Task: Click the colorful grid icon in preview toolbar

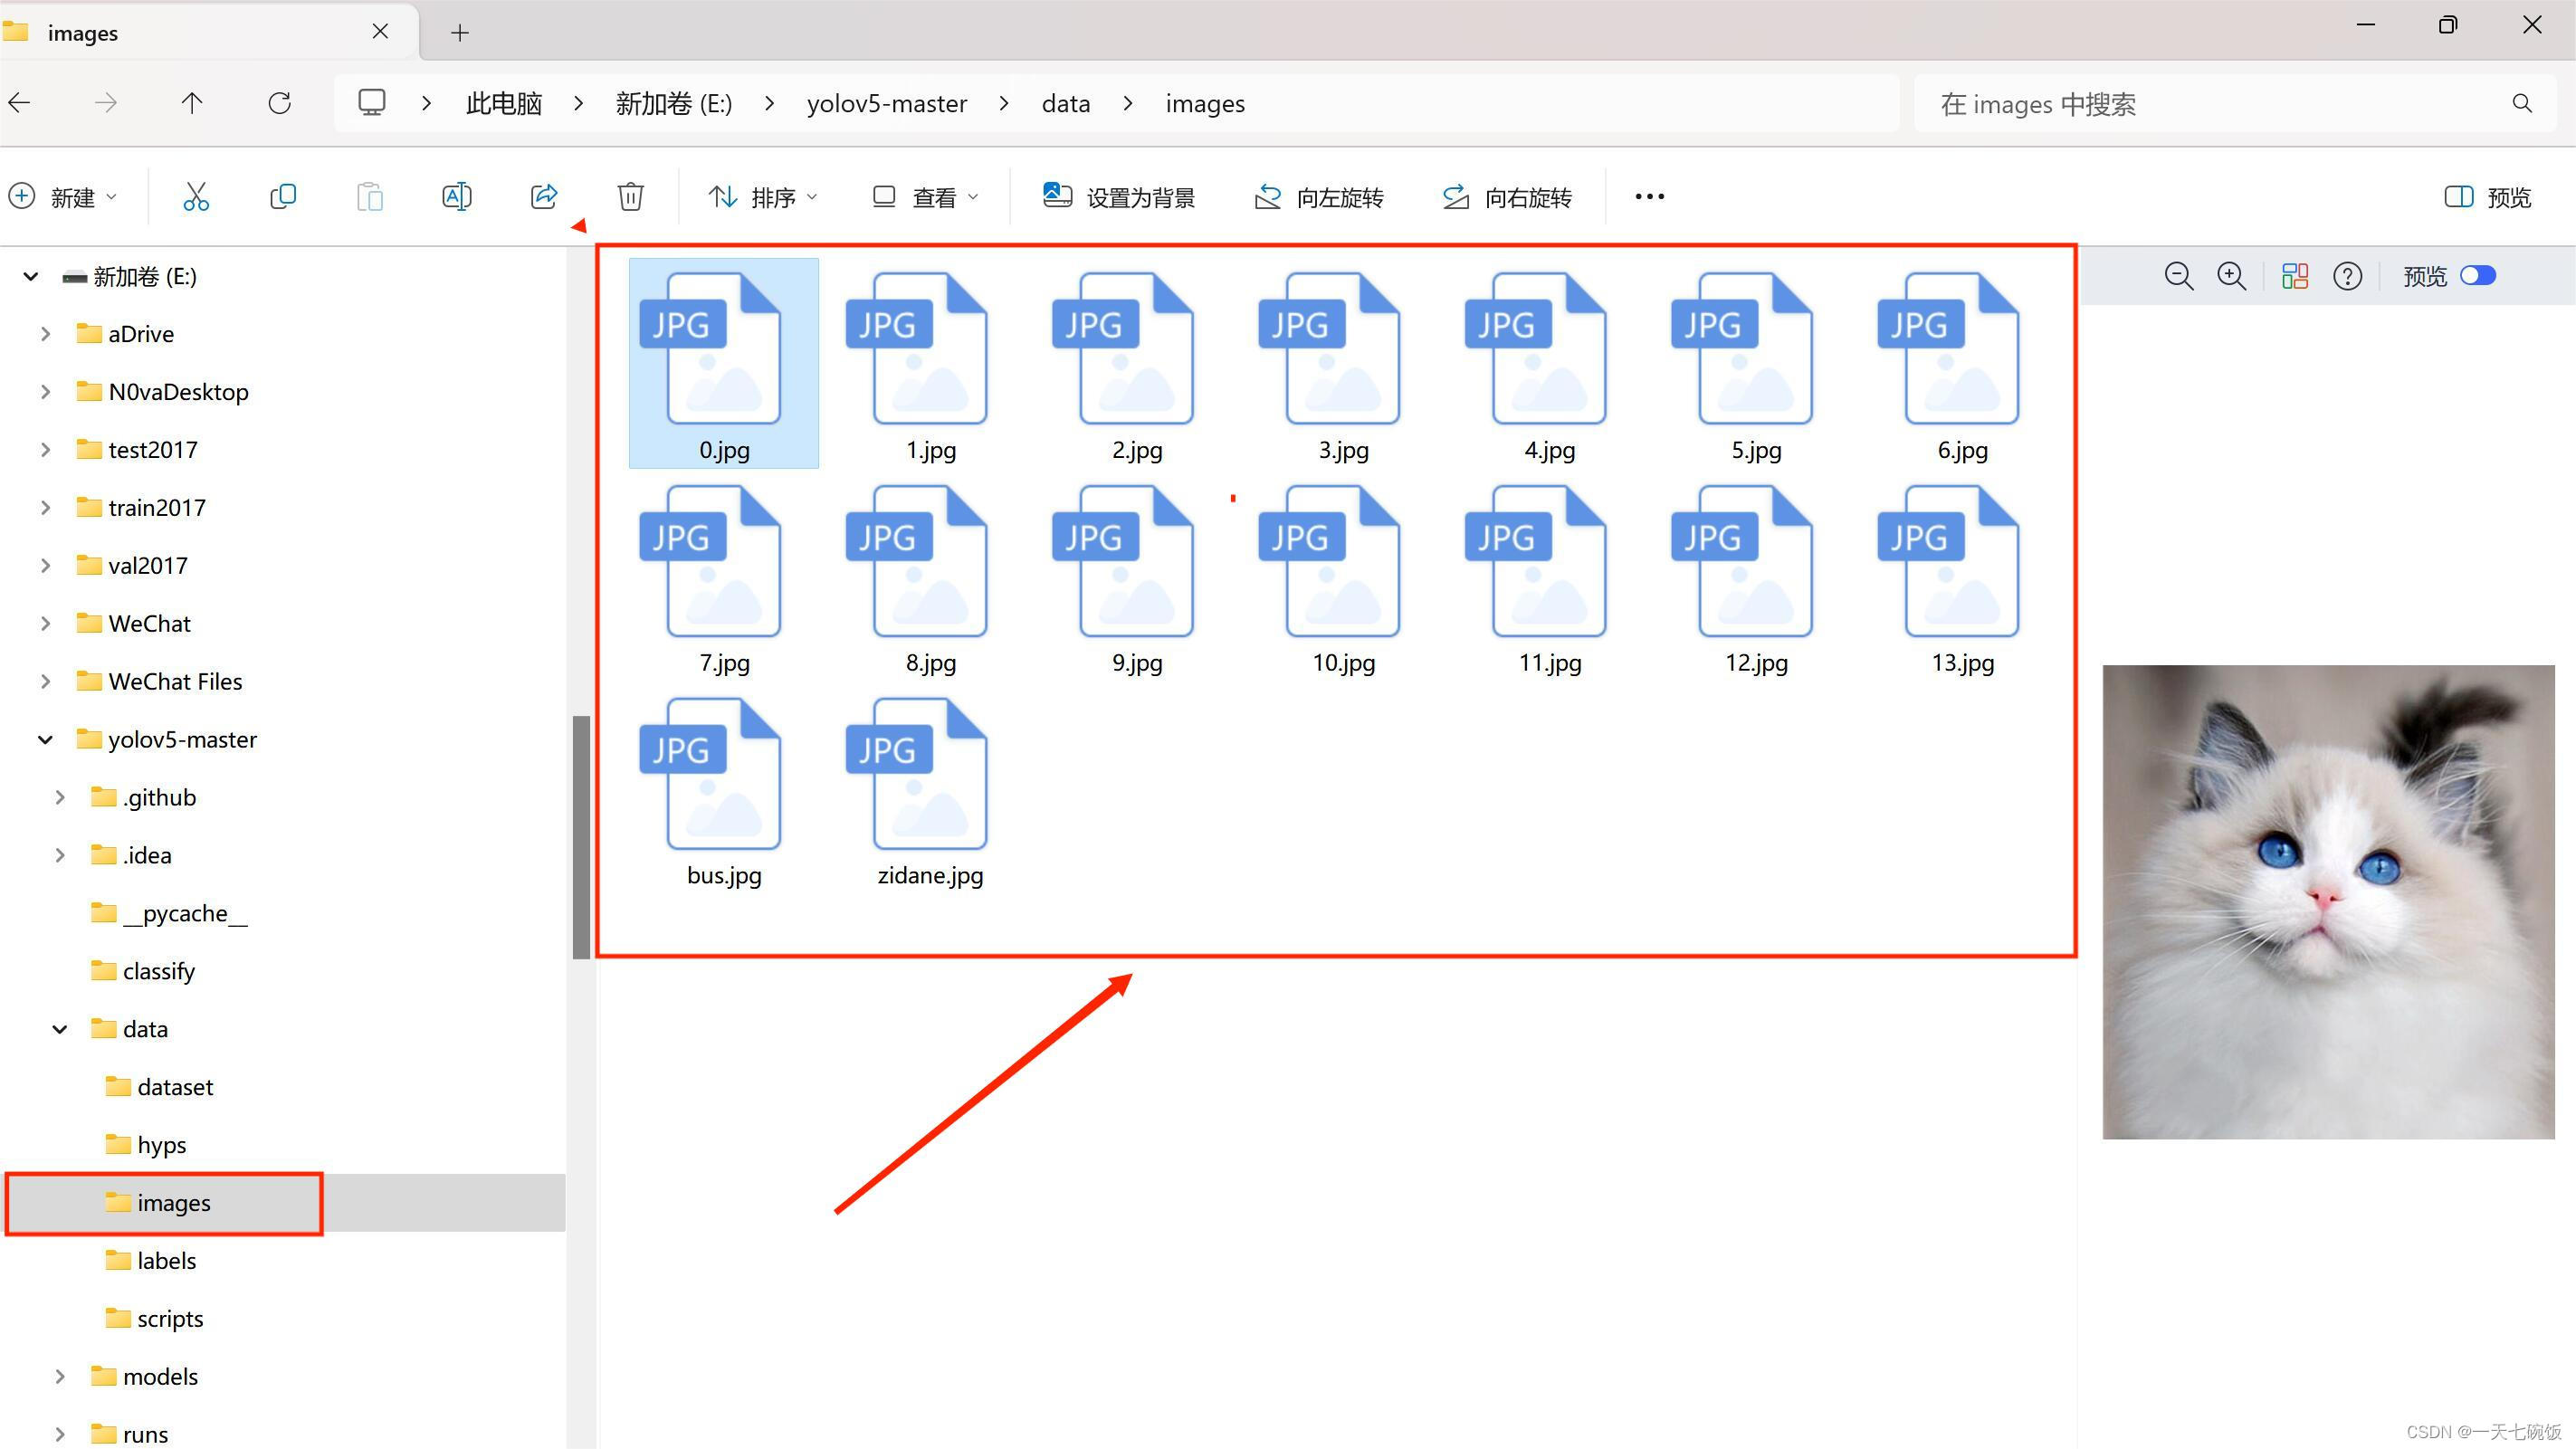Action: (x=2295, y=276)
